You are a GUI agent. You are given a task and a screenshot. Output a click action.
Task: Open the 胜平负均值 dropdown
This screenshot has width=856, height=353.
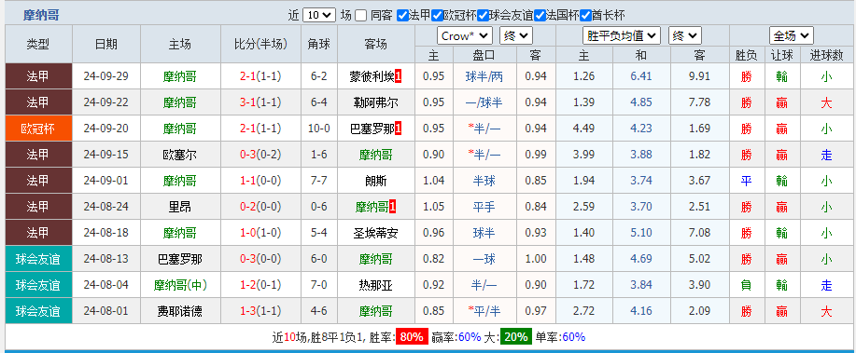622,36
